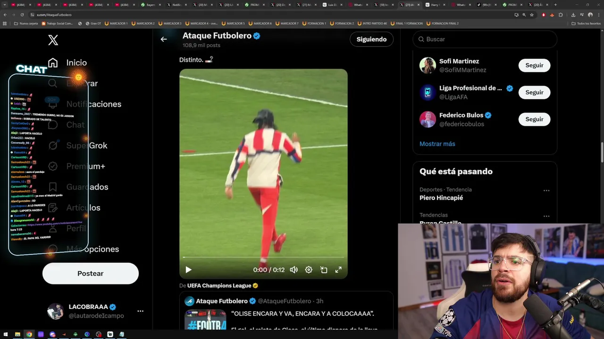Open File Explorer from taskbar
This screenshot has height=339, width=604.
point(17,334)
